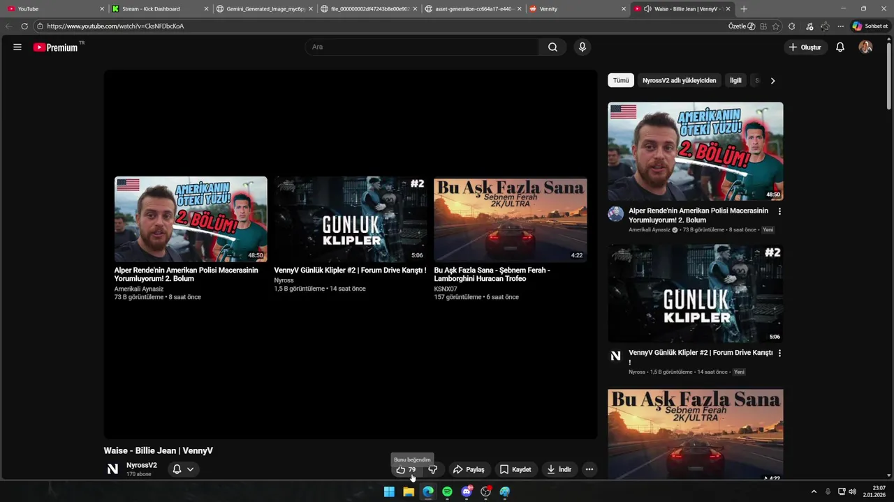Open the Sohbet et Copilot chat button
Viewport: 894px width, 502px height.
(x=870, y=26)
